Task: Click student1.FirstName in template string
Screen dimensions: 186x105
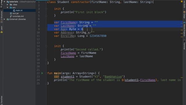Action: (140, 80)
